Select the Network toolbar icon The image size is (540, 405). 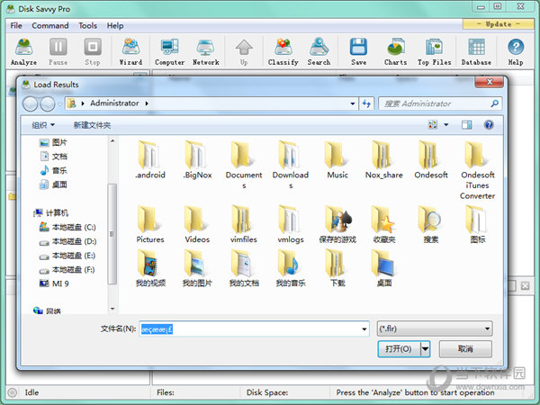click(x=206, y=51)
